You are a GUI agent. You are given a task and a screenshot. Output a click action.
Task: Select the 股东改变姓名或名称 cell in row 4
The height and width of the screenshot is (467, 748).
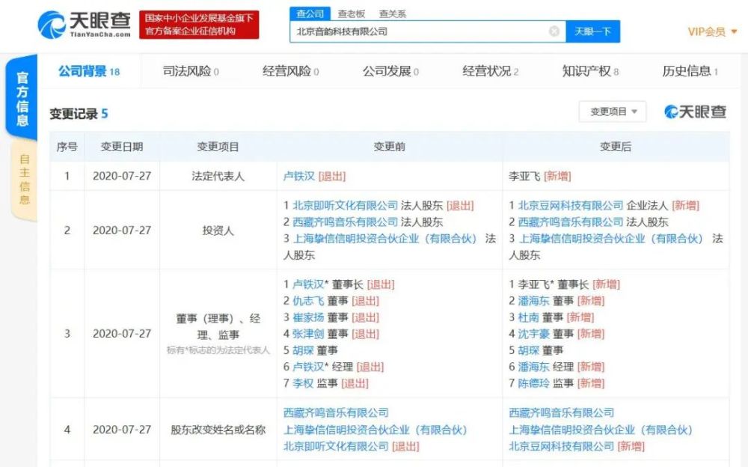(218, 430)
